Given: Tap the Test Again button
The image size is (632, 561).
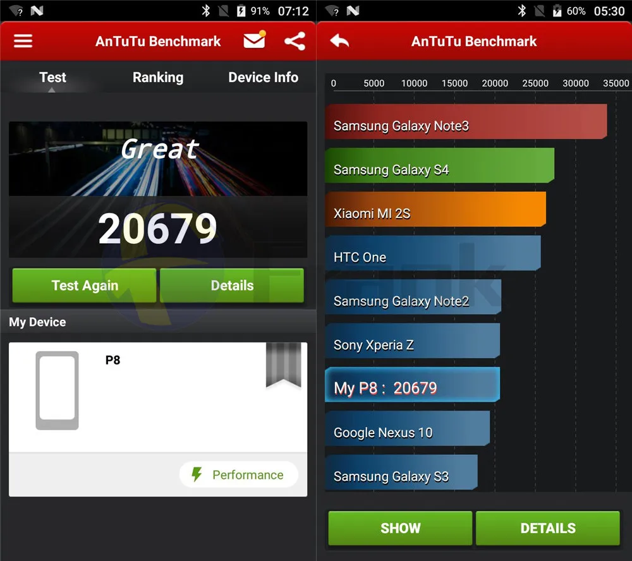Looking at the screenshot, I should coord(84,286).
